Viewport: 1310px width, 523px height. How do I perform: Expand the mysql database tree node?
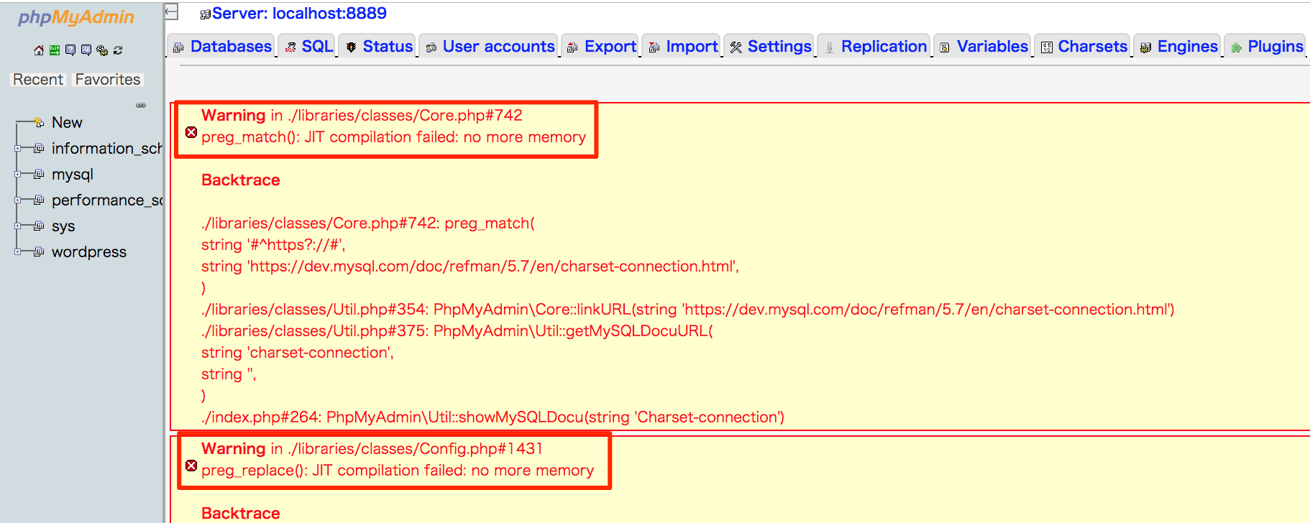(x=18, y=175)
